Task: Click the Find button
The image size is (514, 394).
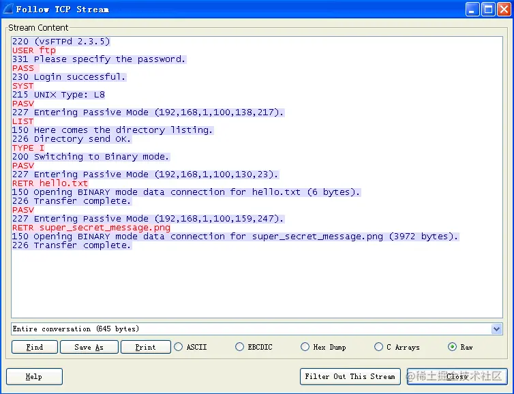Action: [34, 347]
